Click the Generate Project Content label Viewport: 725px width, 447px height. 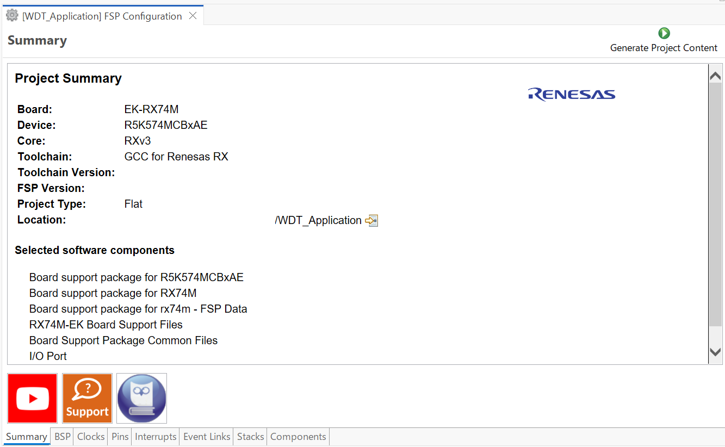coord(664,48)
